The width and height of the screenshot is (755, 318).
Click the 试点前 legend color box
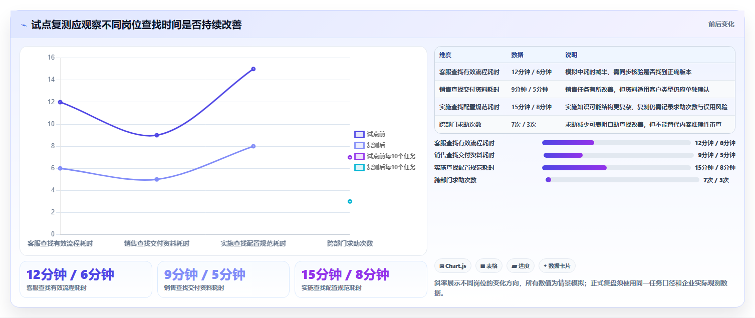[359, 134]
